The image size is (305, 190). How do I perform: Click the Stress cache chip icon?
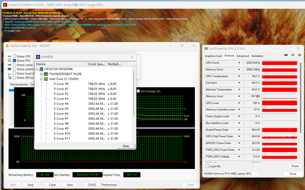(9, 65)
